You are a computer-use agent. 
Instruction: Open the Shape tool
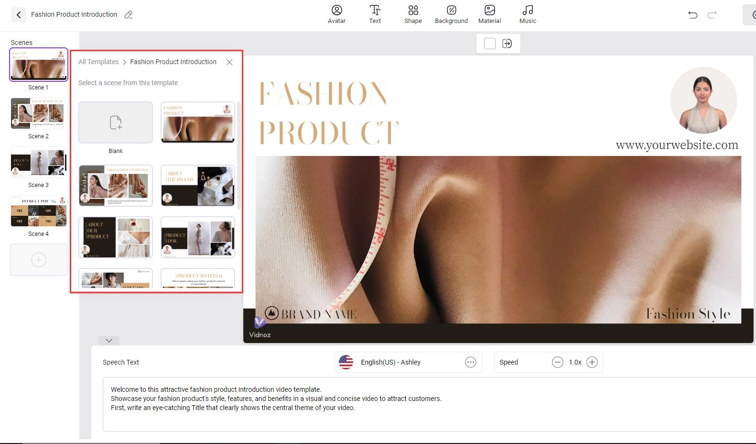[x=413, y=14]
